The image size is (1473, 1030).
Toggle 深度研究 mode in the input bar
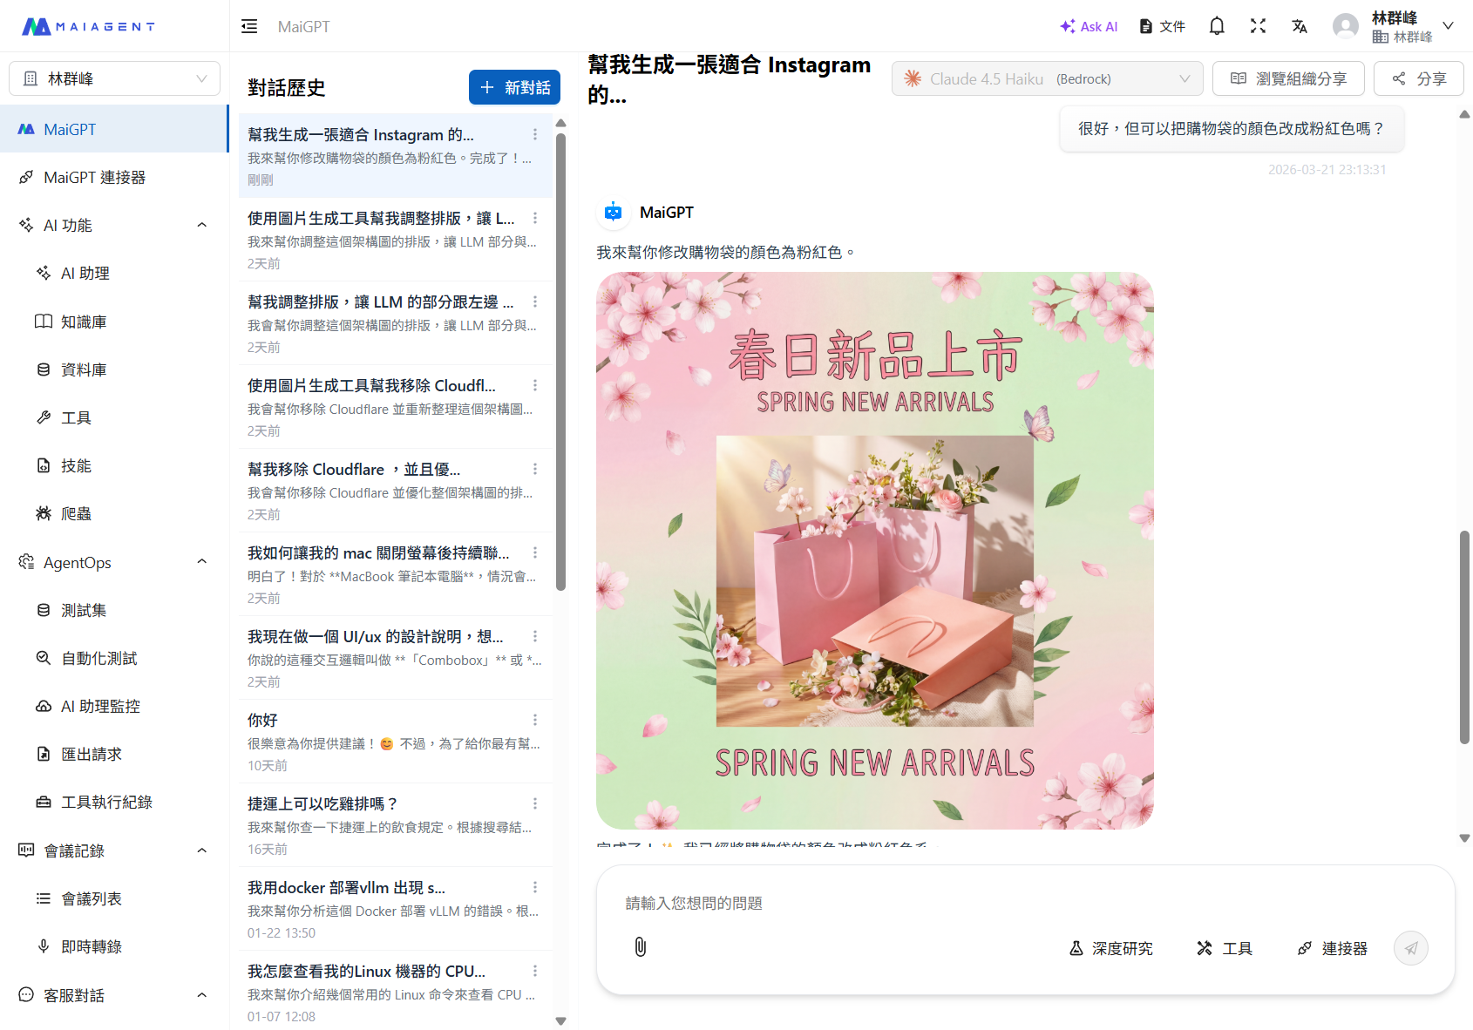(1111, 948)
